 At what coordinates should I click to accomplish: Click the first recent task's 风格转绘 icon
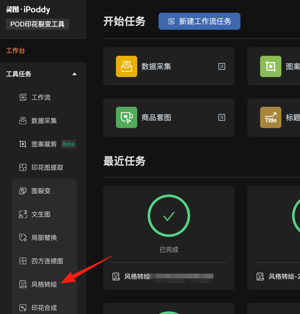(116, 277)
